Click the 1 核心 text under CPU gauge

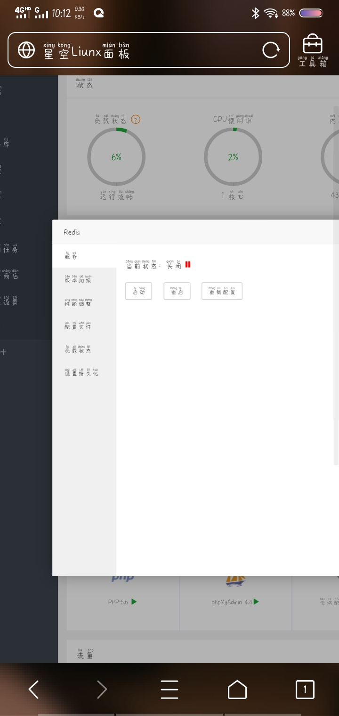tap(233, 195)
